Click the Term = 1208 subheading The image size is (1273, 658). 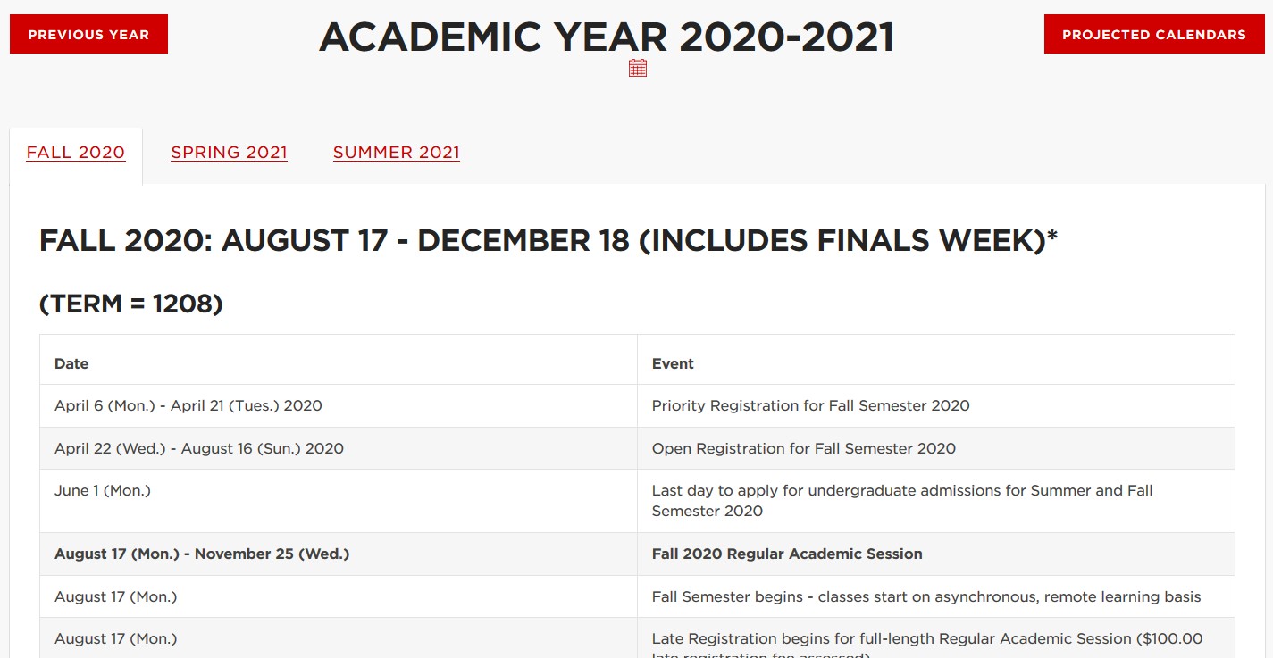coord(130,304)
